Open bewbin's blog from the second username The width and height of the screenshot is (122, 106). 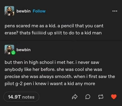tap(24, 50)
